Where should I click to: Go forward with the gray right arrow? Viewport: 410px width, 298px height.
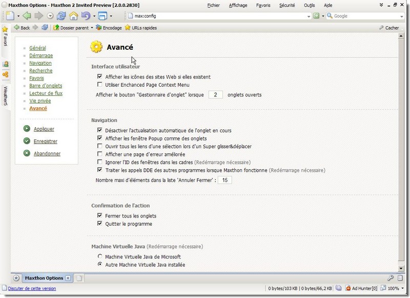point(39,16)
